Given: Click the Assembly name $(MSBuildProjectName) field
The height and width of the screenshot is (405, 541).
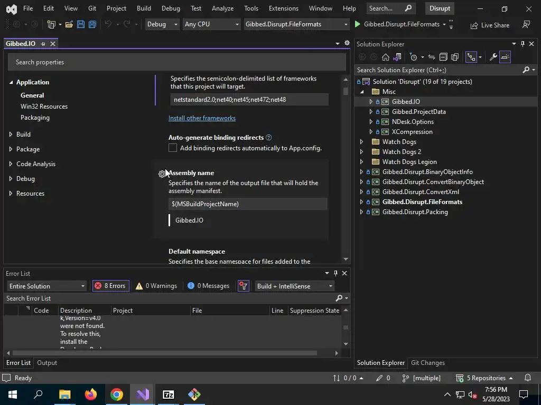Looking at the screenshot, I should (248, 204).
